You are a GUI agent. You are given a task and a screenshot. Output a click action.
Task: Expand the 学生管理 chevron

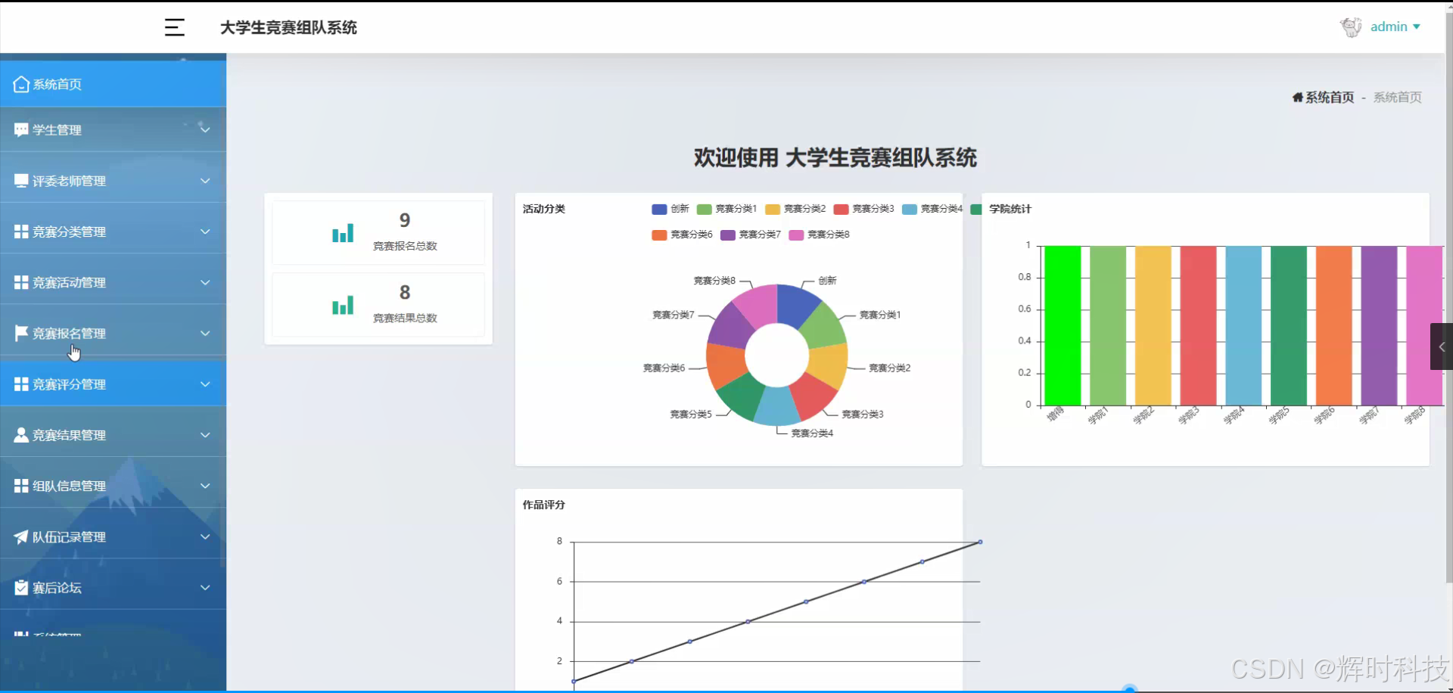pos(205,129)
